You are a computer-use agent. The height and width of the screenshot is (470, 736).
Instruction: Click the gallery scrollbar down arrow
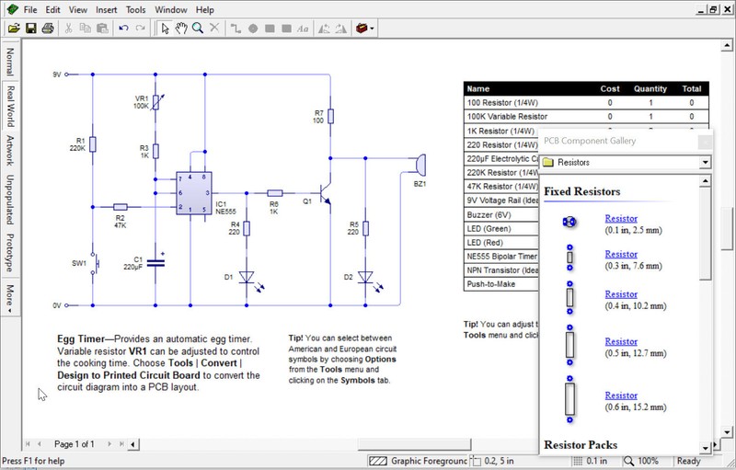click(706, 448)
